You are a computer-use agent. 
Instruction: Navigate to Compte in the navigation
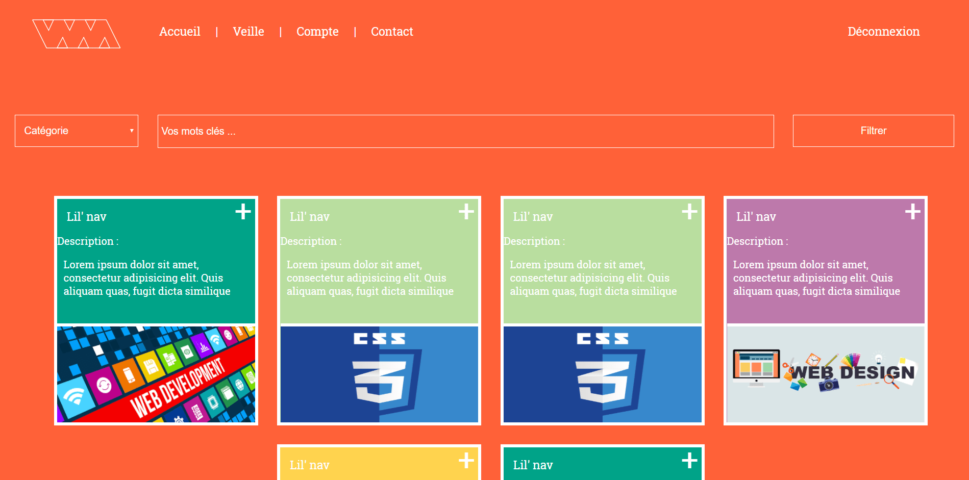(x=317, y=32)
